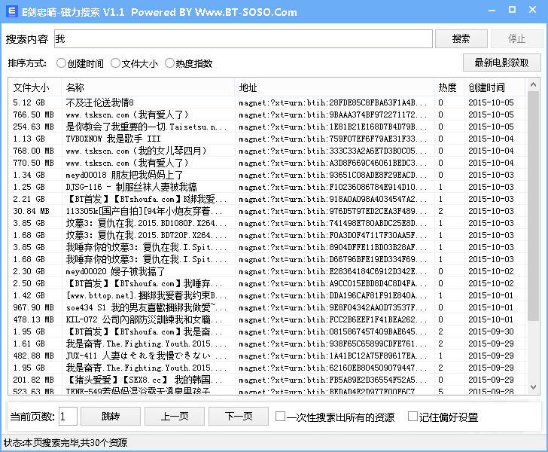This screenshot has width=548, height=452.
Task: Select the 创建时间 sort radio button
Action: (61, 63)
